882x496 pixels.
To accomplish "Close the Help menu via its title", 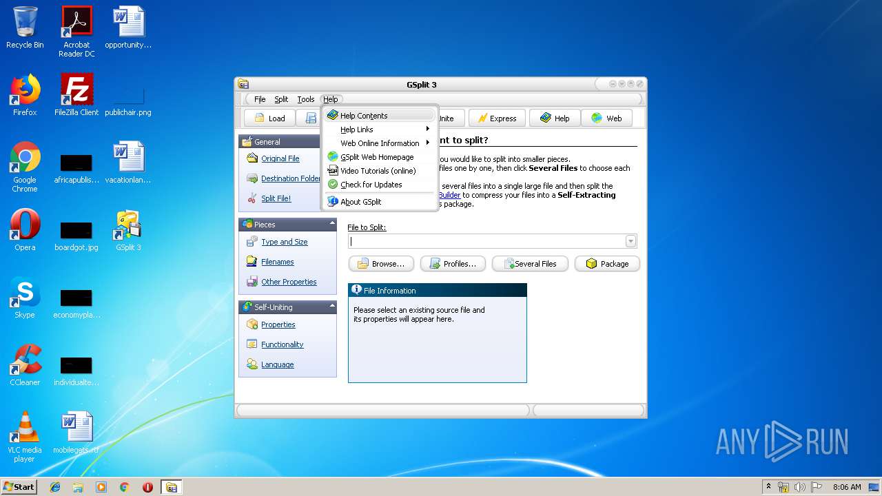I will pos(331,99).
